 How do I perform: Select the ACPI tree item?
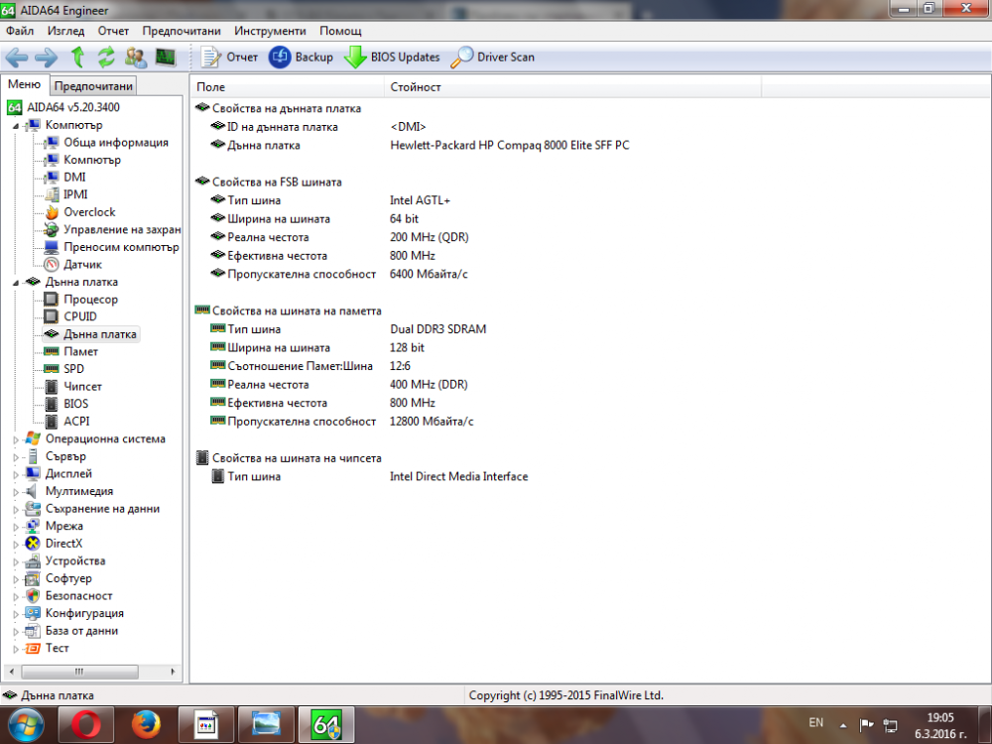(x=76, y=422)
